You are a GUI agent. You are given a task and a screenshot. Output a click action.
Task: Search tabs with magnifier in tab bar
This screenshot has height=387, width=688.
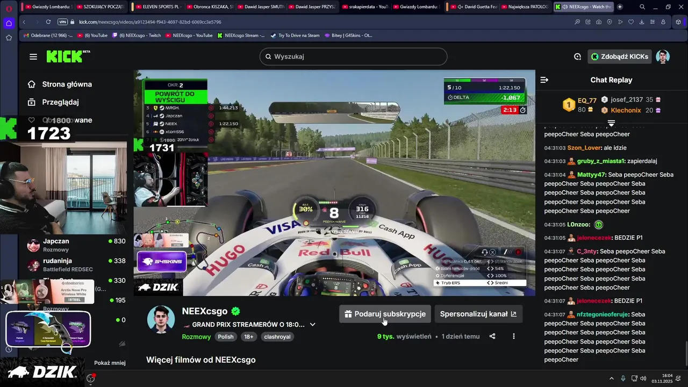[x=642, y=7]
